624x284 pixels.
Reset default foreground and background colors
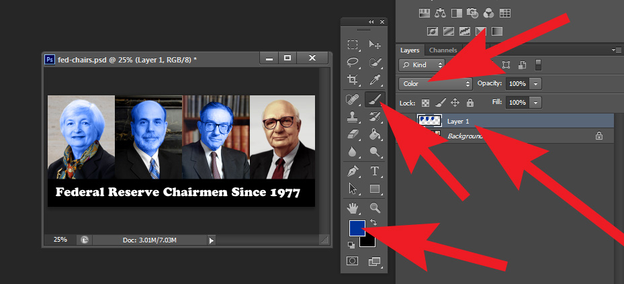[x=351, y=244]
